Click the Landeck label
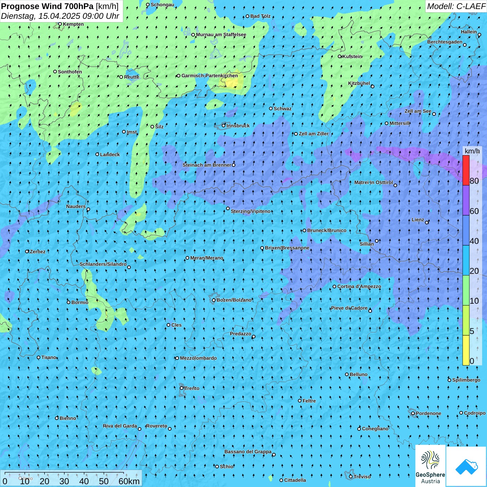The width and height of the screenshot is (487, 487). tap(110, 154)
